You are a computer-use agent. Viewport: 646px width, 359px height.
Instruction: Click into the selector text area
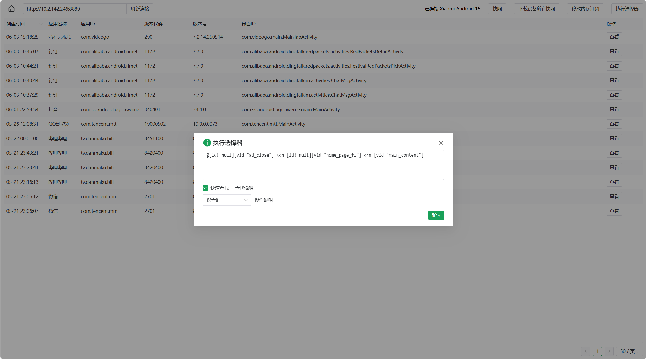[323, 166]
